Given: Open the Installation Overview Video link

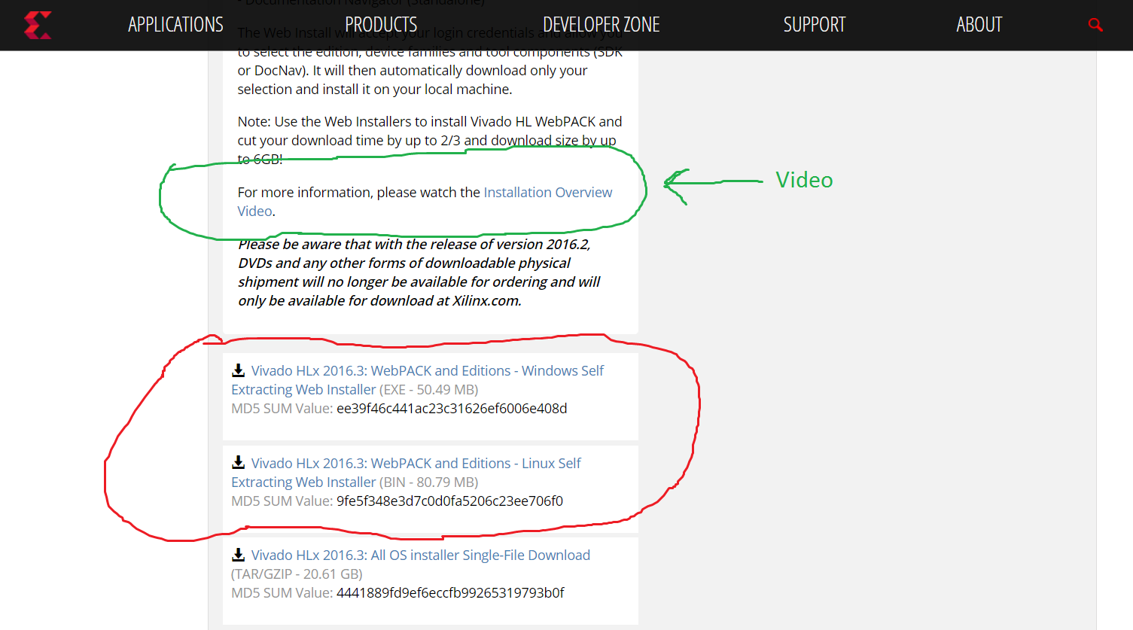Looking at the screenshot, I should [548, 193].
